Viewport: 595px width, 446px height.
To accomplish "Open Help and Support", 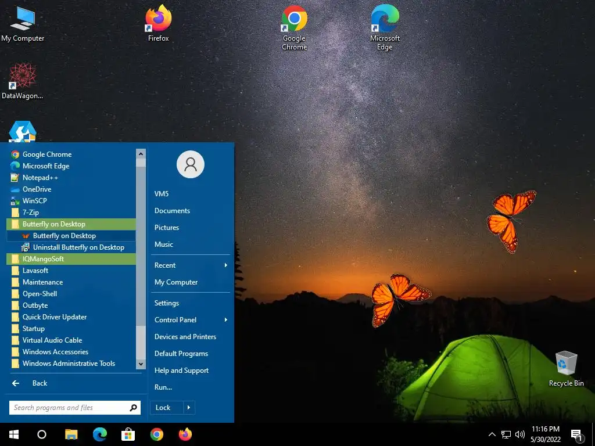I will [x=191, y=371].
